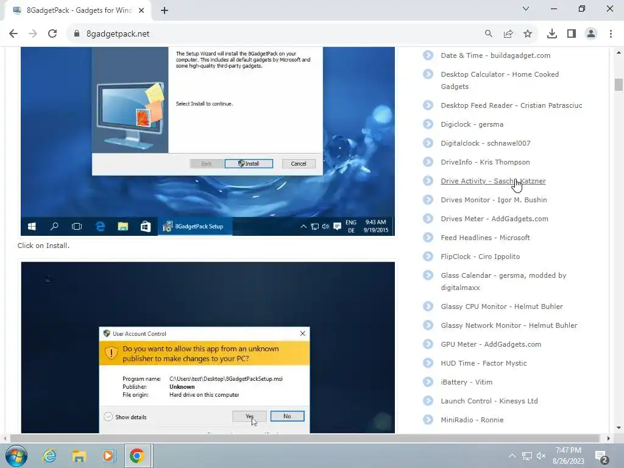Viewport: 624px width, 468px height.
Task: Open the notification center icon
Action: [601, 457]
